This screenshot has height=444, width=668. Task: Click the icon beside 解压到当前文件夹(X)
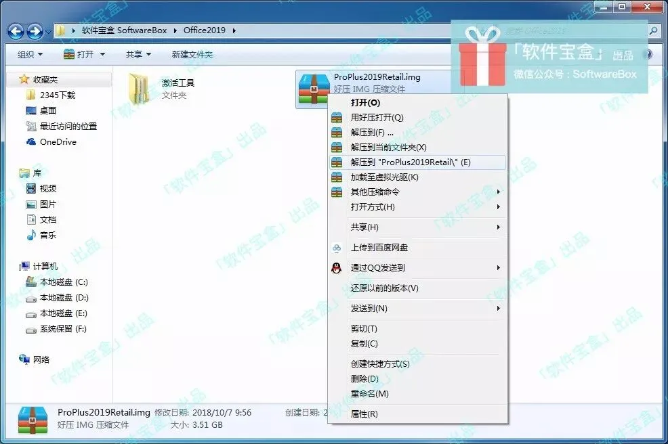click(x=337, y=148)
